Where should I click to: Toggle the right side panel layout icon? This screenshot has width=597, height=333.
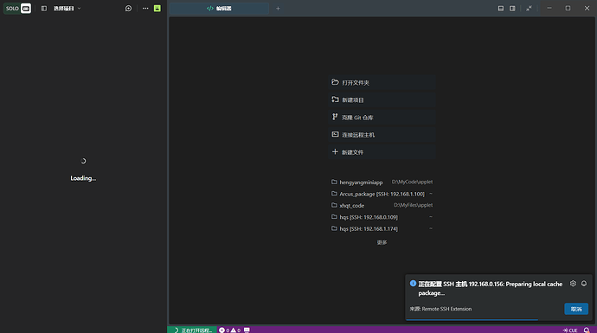512,9
